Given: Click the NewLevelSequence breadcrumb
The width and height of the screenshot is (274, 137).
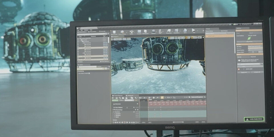Looking at the screenshot, I should [x=197, y=97].
